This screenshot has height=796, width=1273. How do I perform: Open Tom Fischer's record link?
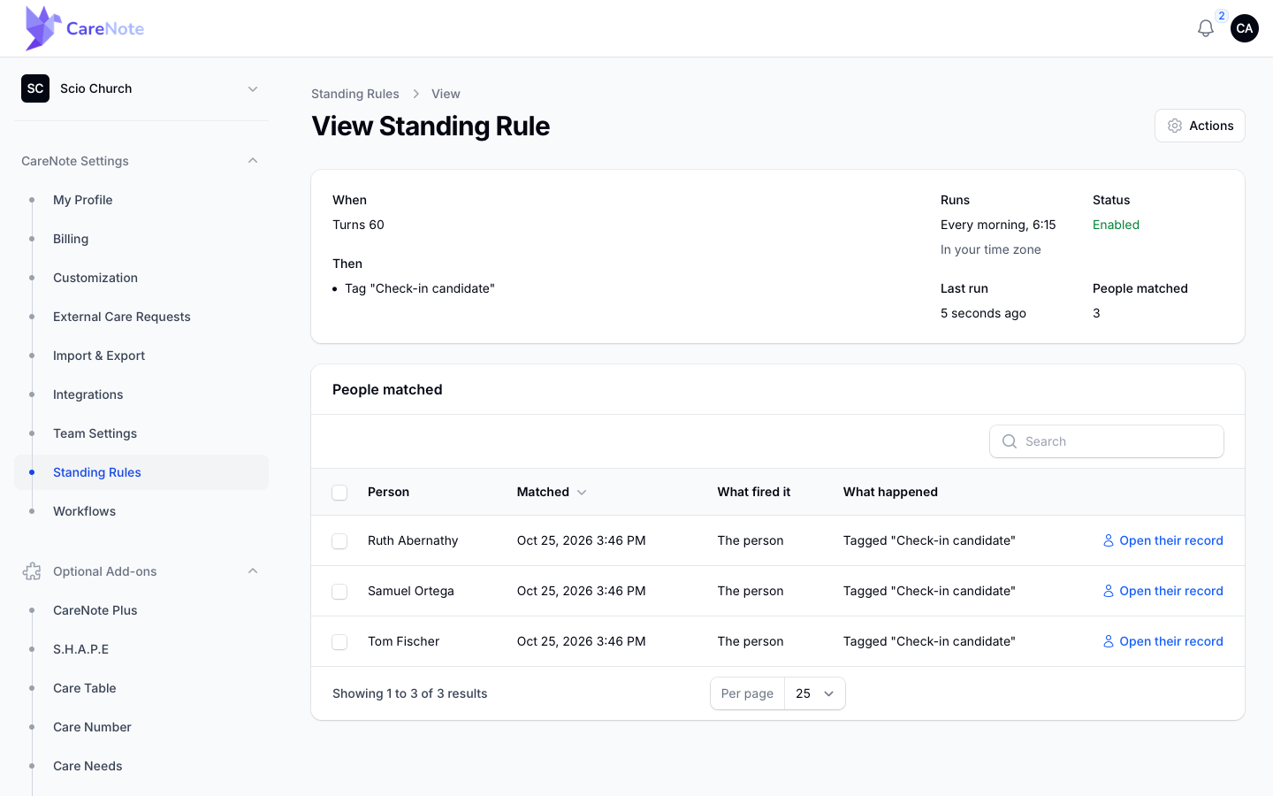tap(1163, 641)
